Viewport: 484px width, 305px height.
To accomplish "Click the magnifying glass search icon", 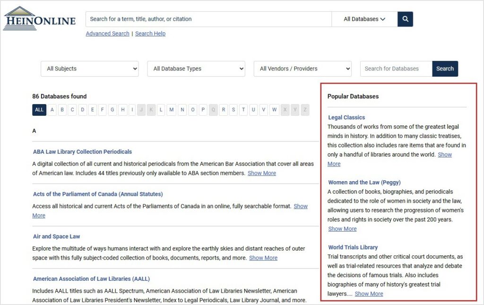I will tap(405, 19).
